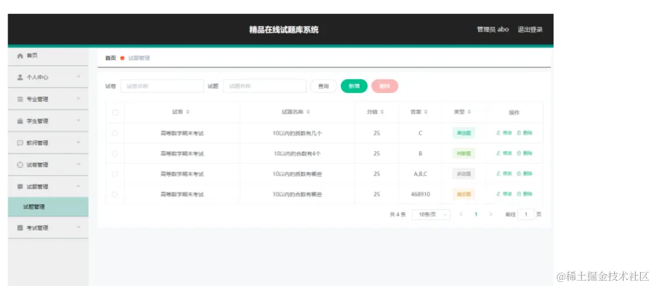
Task: Check the box for row 10以内的合数有哪些
Action: coord(115,194)
